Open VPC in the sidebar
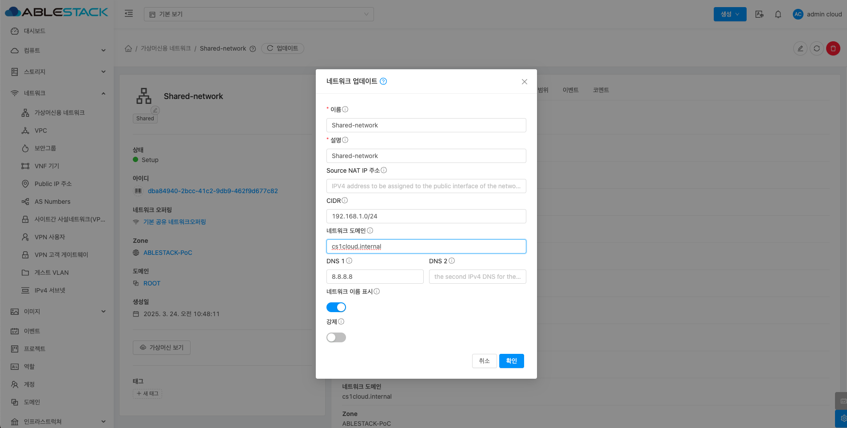The image size is (847, 428). click(x=41, y=131)
